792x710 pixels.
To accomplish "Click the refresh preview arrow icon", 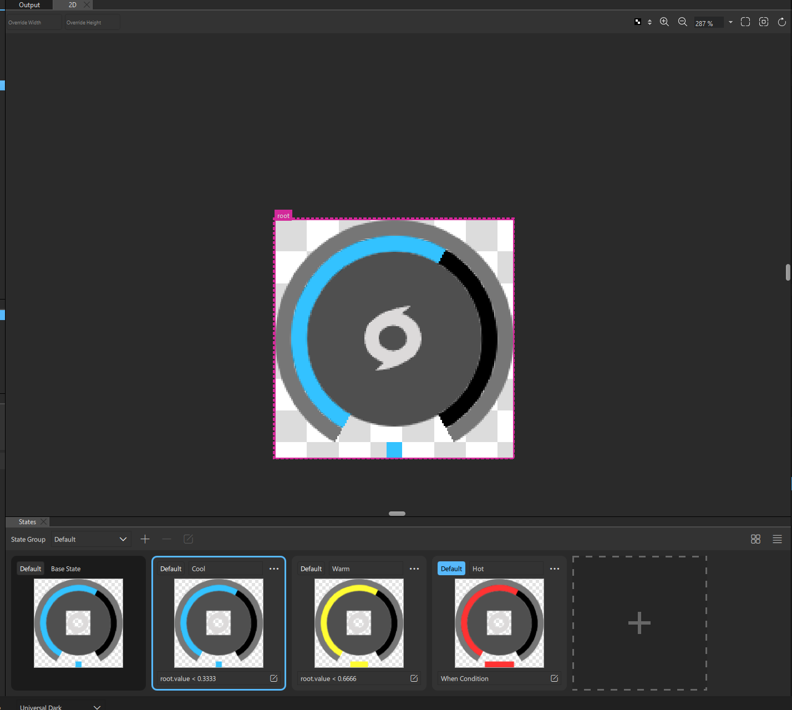I will 782,22.
